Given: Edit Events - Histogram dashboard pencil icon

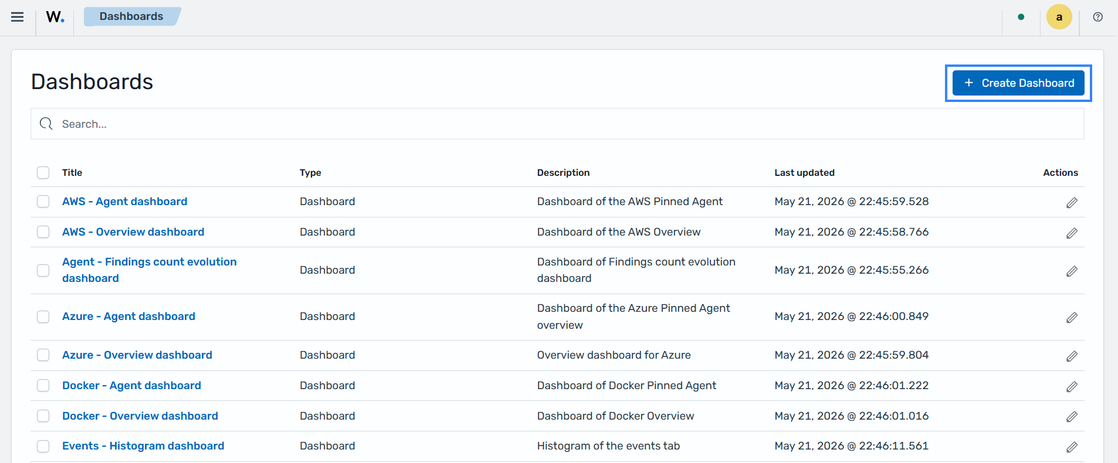Looking at the screenshot, I should pos(1072,447).
